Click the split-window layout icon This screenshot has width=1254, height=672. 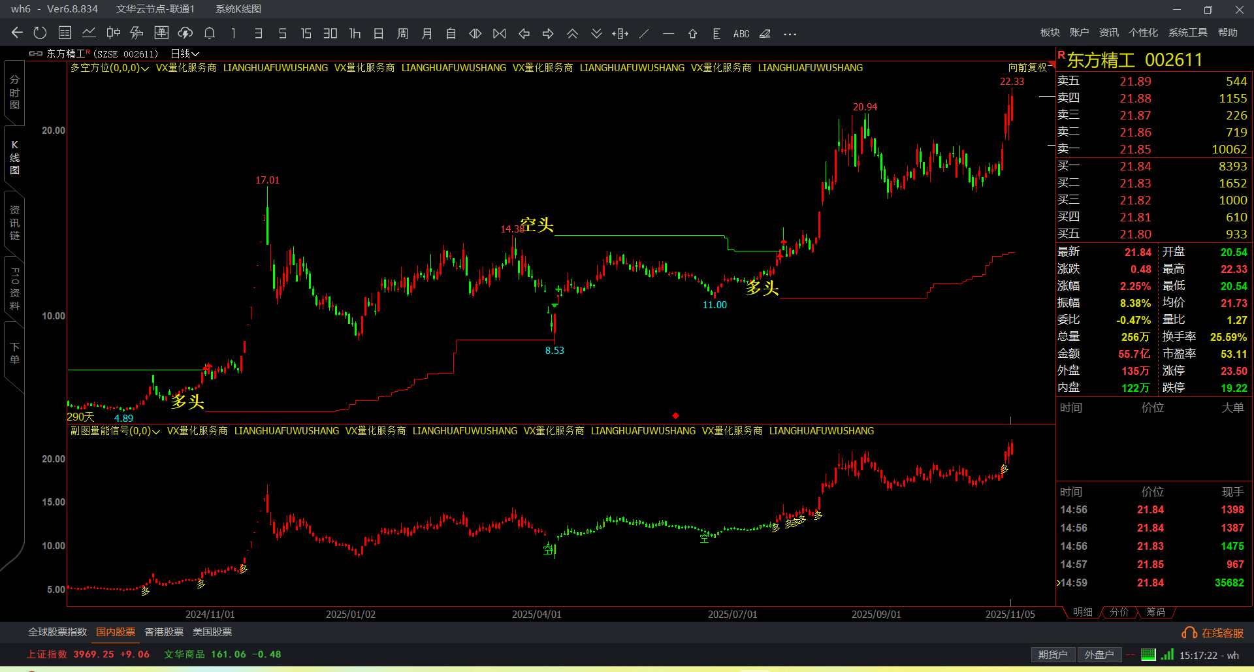(620, 33)
